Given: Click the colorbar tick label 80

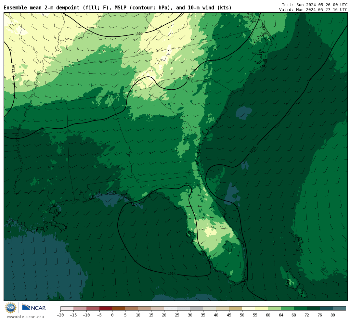Looking at the screenshot, I should pyautogui.click(x=333, y=315).
